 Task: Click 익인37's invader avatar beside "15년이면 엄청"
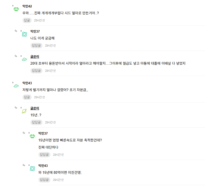click(32, 136)
